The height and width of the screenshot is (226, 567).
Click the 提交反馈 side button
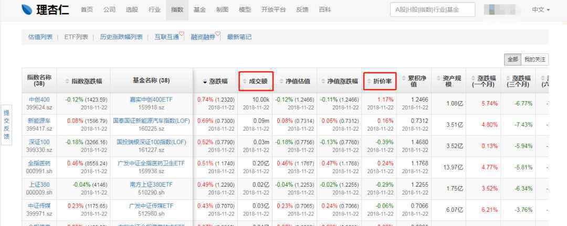(x=6, y=124)
